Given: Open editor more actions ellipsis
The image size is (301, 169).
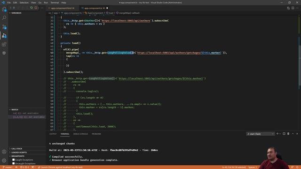Looking at the screenshot, I should [297, 8].
